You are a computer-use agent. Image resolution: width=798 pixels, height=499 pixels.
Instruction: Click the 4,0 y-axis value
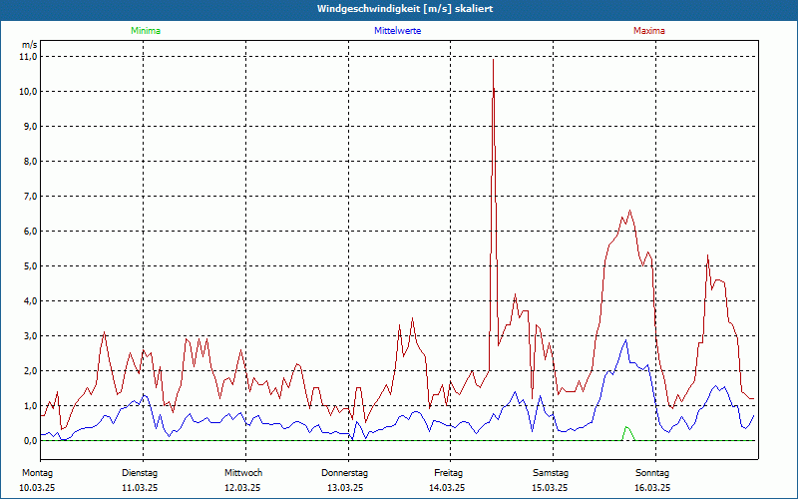pos(31,301)
